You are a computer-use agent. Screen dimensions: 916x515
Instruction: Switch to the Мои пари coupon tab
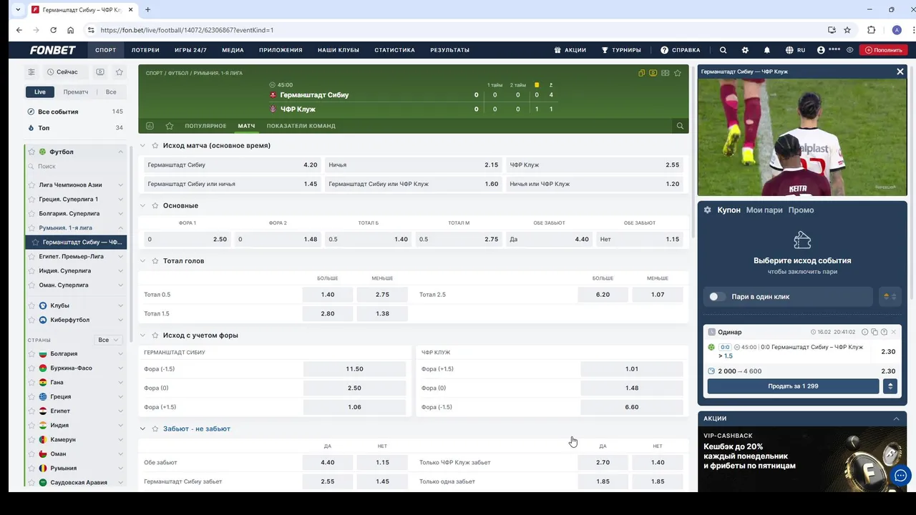[x=764, y=210]
